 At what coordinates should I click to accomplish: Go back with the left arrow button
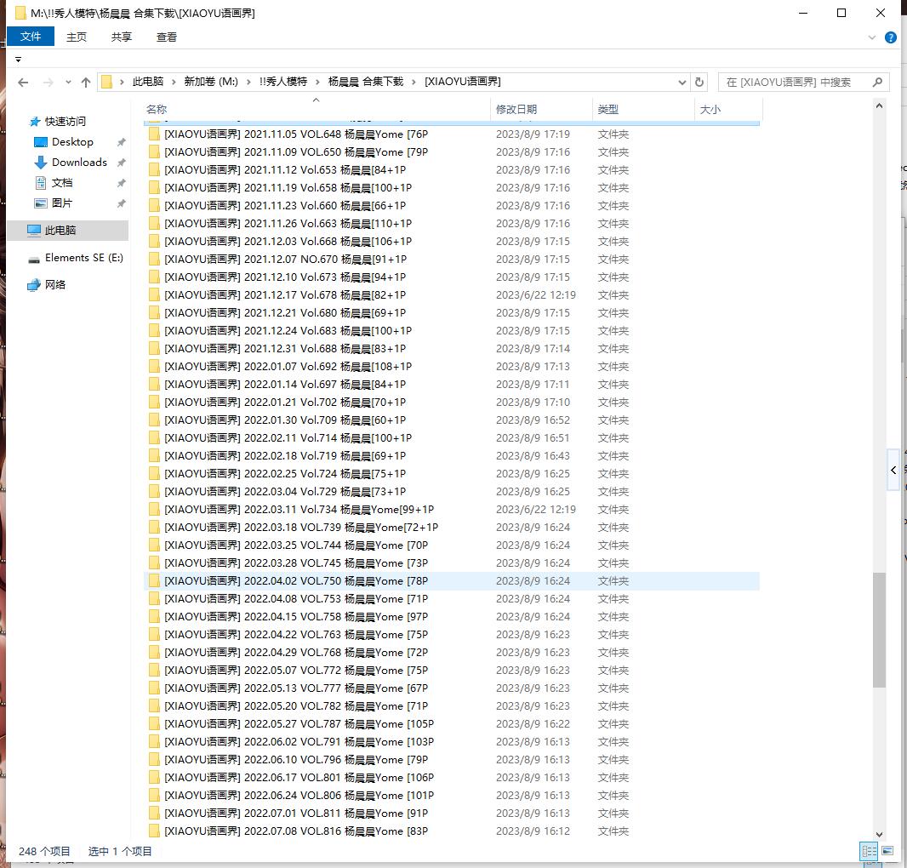click(x=23, y=83)
